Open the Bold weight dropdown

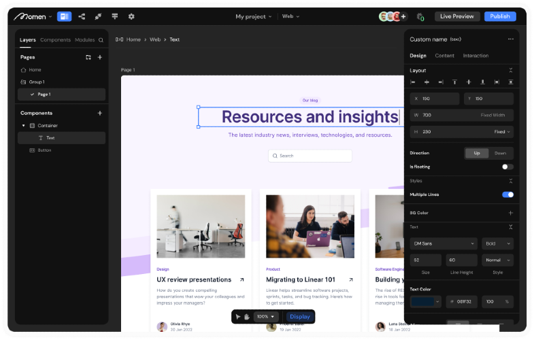(x=497, y=243)
